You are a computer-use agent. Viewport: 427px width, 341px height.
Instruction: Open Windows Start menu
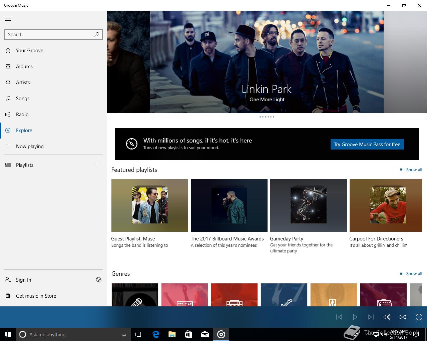(x=8, y=334)
